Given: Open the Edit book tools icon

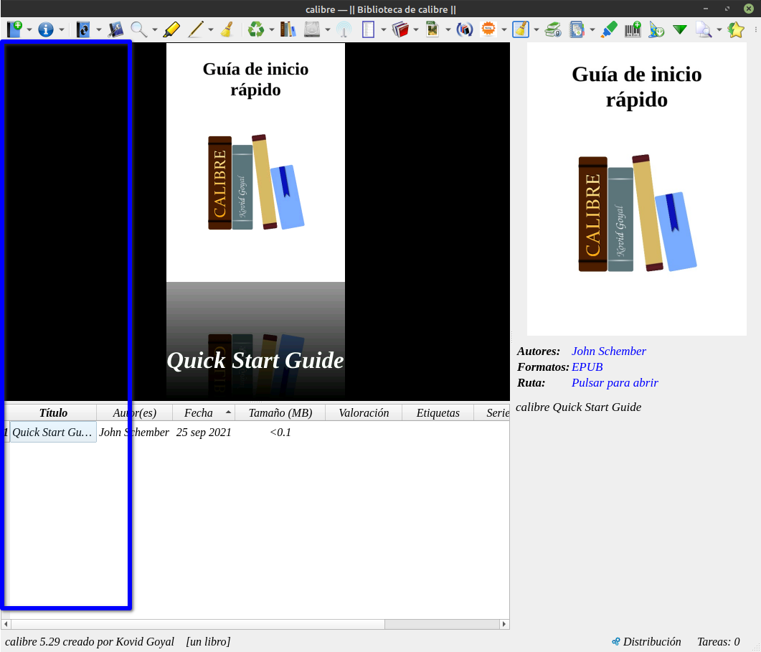Looking at the screenshot, I should click(115, 29).
